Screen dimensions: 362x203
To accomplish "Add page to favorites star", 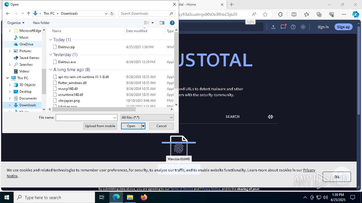I will [265, 14].
